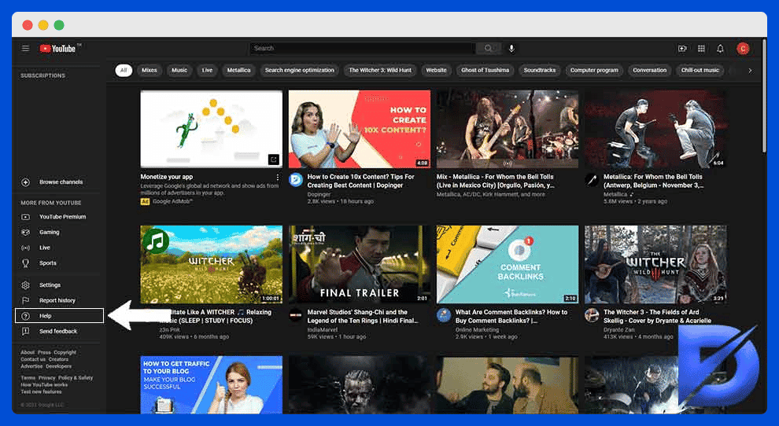Click the Help question mark icon
779x426 pixels.
(x=25, y=316)
